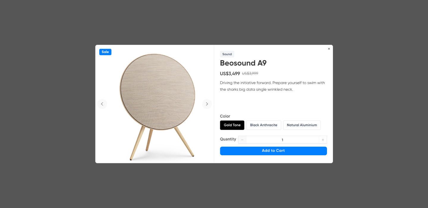The height and width of the screenshot is (208, 428).
Task: Increase quantity with the plus button
Action: pos(323,140)
